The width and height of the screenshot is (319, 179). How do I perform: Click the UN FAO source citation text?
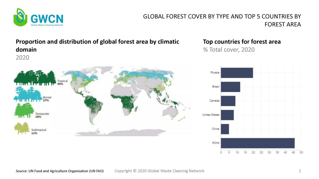point(60,171)
